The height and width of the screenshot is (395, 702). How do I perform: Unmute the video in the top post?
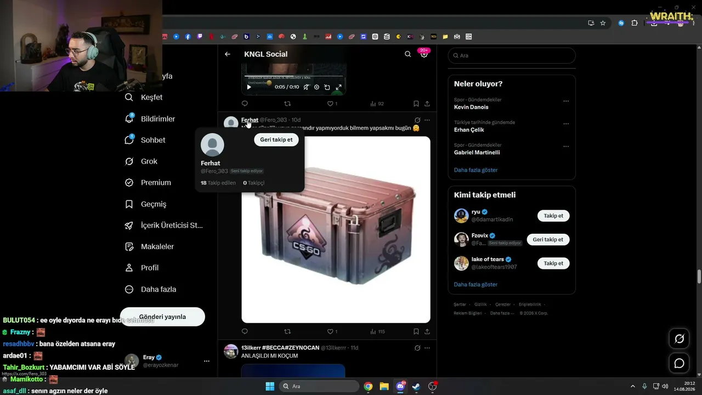307,87
